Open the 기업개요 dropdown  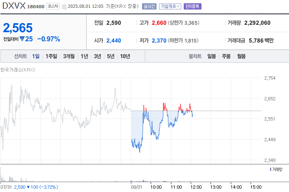tap(170, 6)
